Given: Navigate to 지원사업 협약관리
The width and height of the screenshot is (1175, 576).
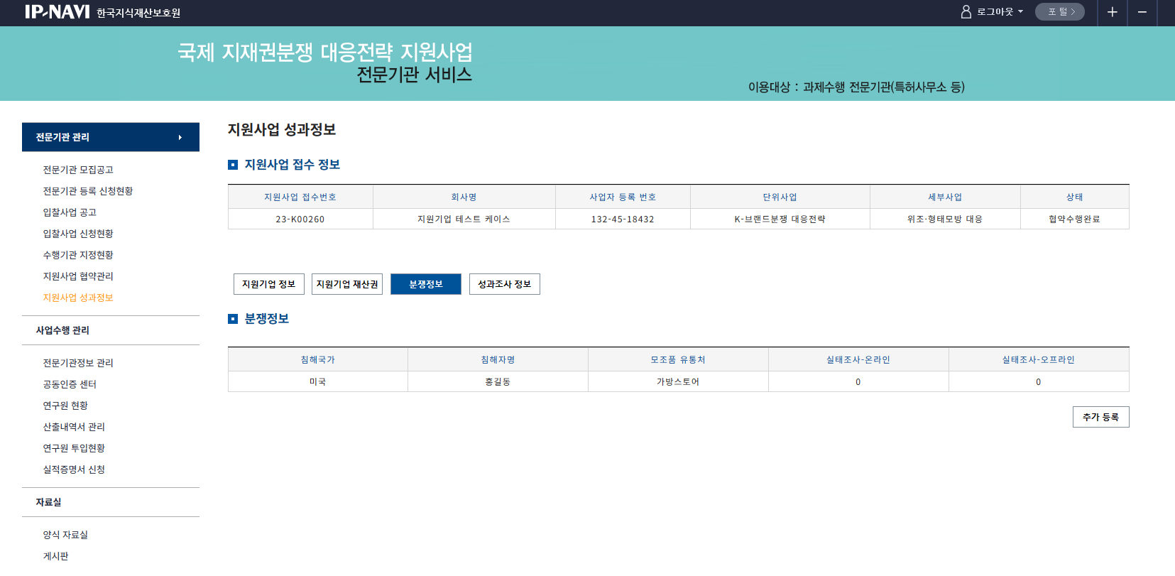Looking at the screenshot, I should [x=78, y=276].
